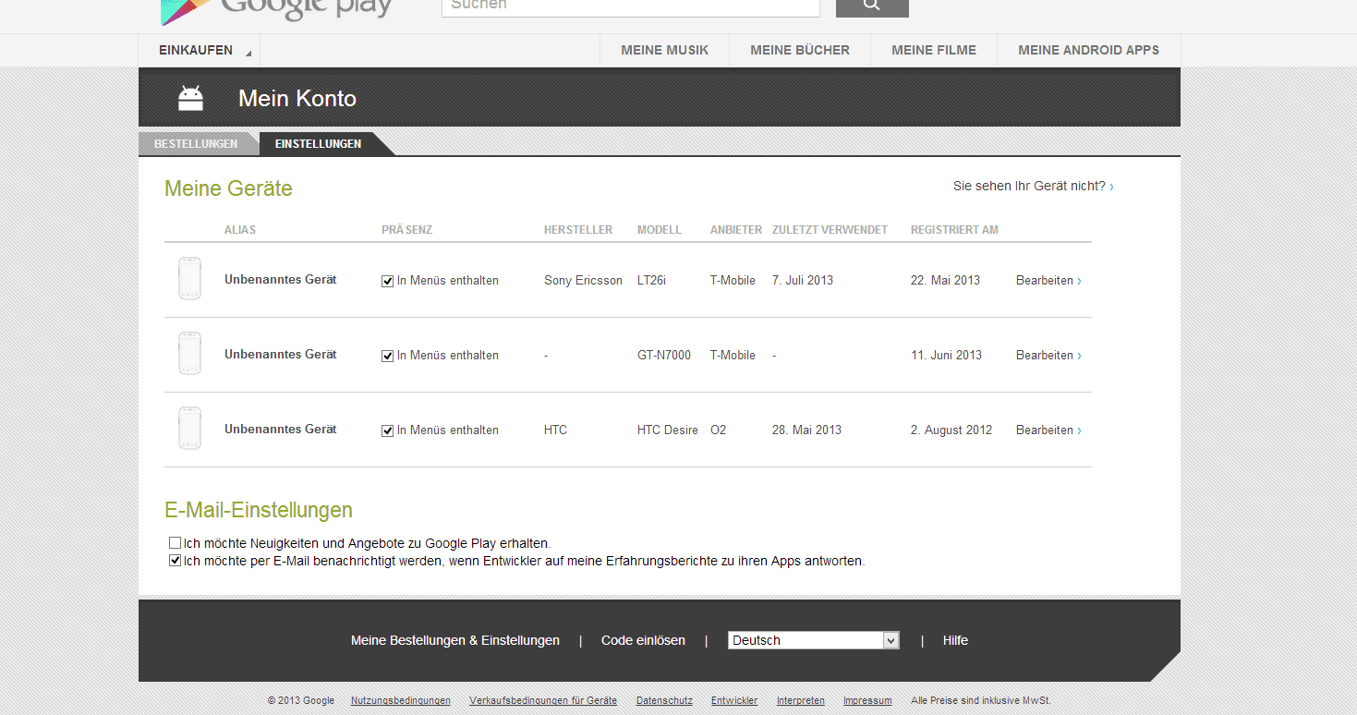Image resolution: width=1357 pixels, height=715 pixels.
Task: Switch to the BESTELLUNGEN tab
Action: coord(196,144)
